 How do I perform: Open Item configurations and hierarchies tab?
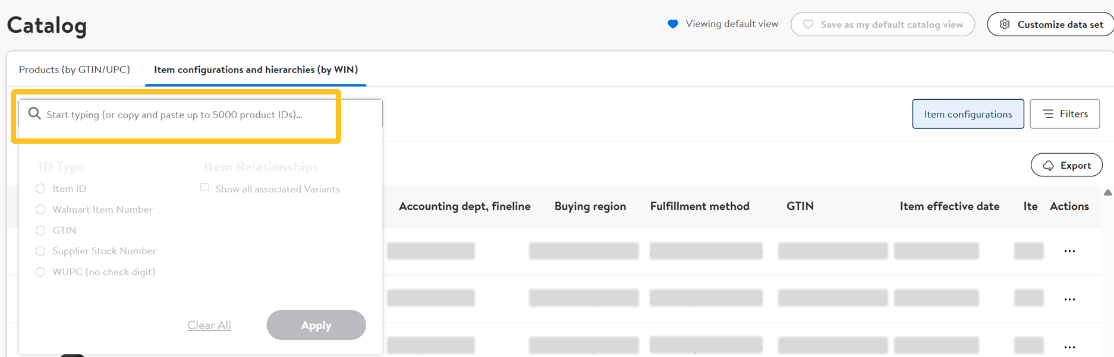tap(256, 69)
